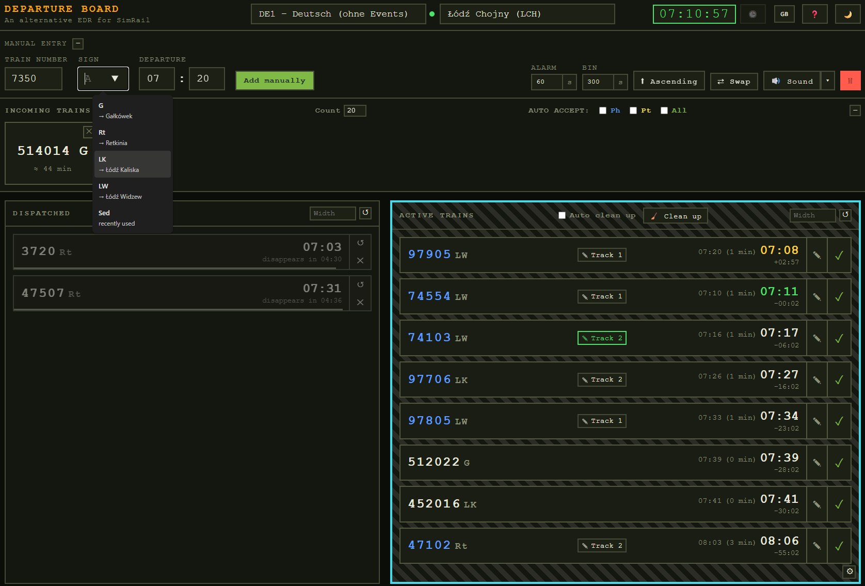Screen dimensions: 865x586
Task: Open station selector Łódź Chojny
Action: click(527, 14)
